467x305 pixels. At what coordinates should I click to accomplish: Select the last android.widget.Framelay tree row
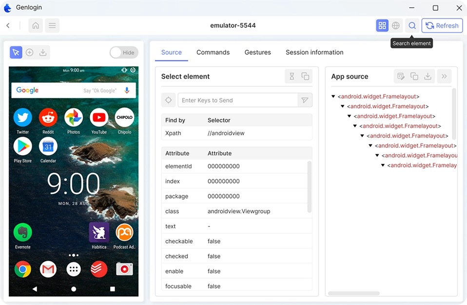(419, 165)
